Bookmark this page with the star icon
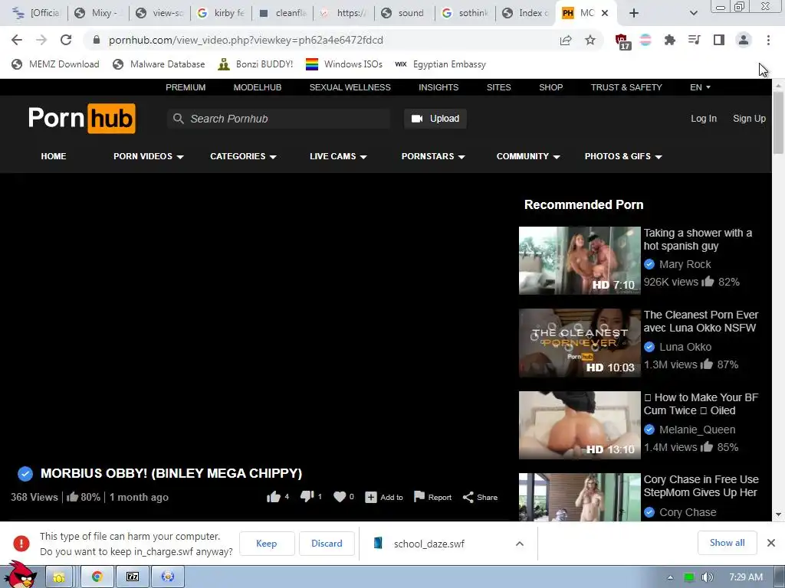The height and width of the screenshot is (588, 785). click(x=590, y=40)
